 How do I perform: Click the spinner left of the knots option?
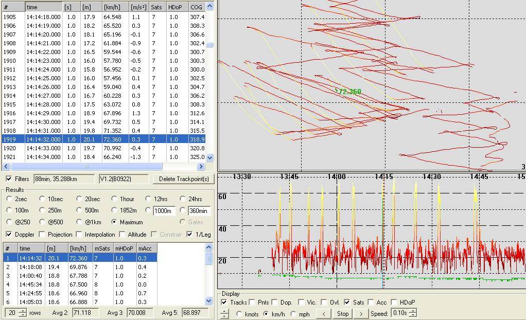coord(224,313)
